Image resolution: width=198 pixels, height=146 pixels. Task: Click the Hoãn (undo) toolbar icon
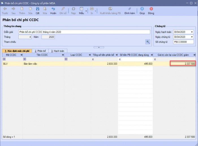(x=53, y=9)
